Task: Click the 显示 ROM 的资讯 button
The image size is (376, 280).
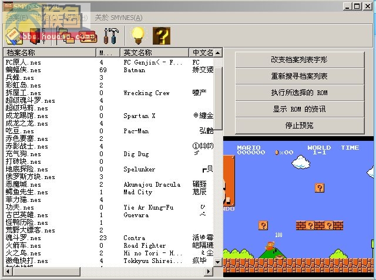Action: pos(300,109)
